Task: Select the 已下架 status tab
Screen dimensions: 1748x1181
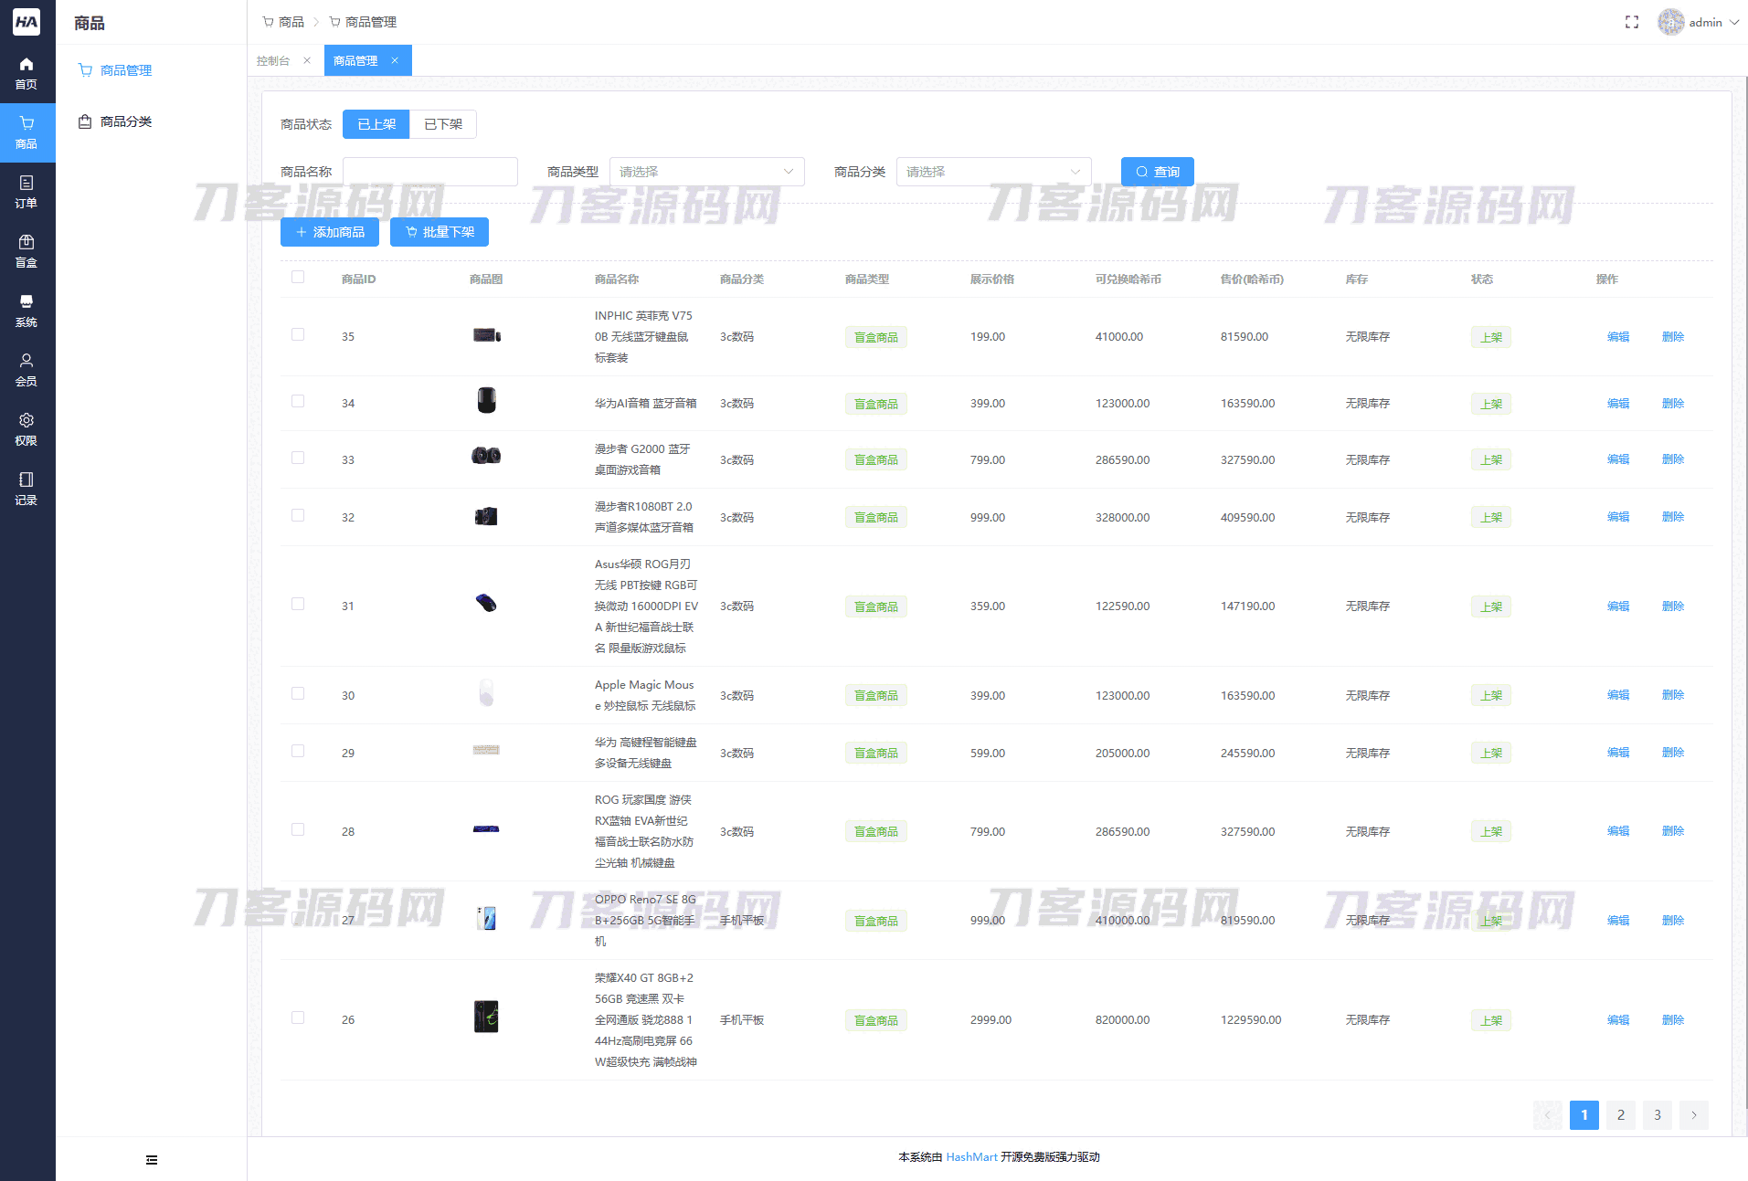Action: click(443, 124)
